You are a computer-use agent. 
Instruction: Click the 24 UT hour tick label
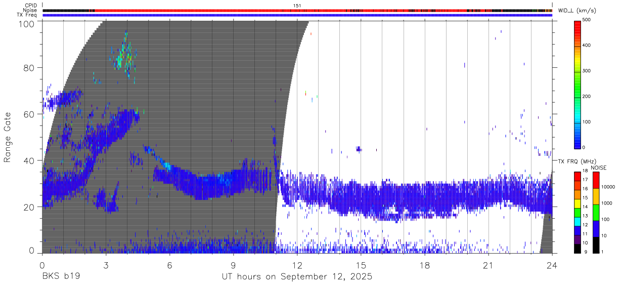552,265
